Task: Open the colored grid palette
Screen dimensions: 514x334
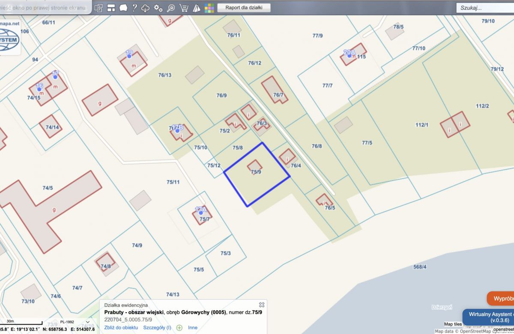Action: click(x=209, y=8)
